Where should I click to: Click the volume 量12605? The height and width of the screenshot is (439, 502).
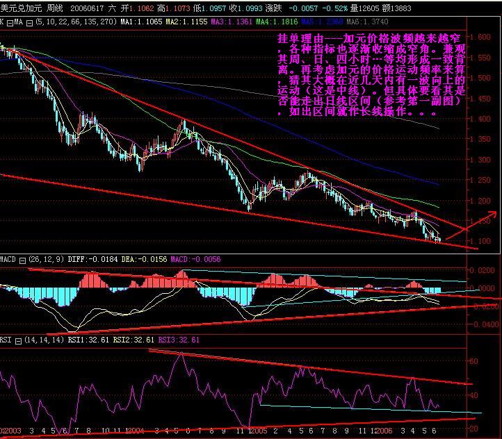364,8
